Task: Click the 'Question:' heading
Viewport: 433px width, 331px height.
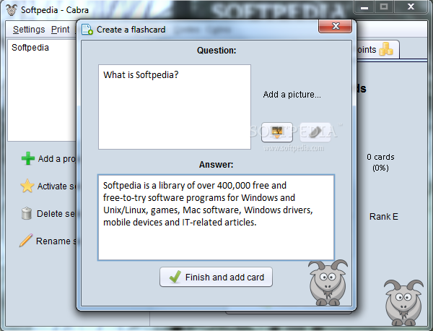Action: pyautogui.click(x=216, y=51)
